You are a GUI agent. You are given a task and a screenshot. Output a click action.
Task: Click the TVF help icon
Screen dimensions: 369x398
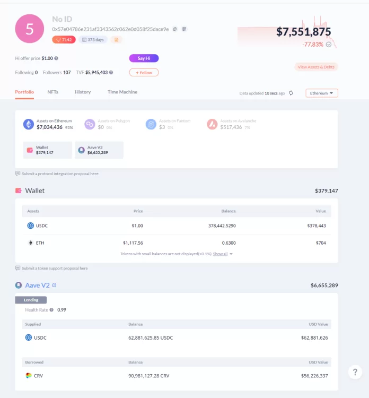click(111, 73)
